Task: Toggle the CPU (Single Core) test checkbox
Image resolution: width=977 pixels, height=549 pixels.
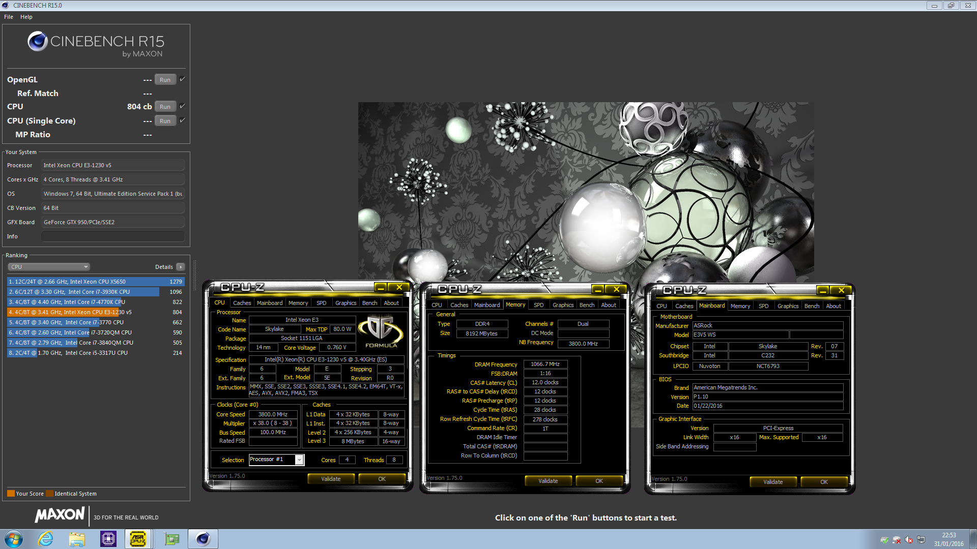Action: click(x=182, y=120)
